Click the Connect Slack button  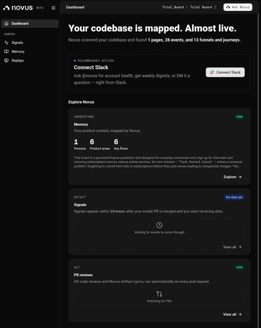[x=225, y=72]
